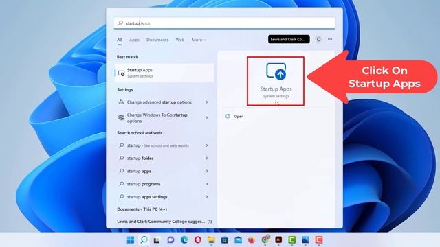Click the large Startup Apps preview icon
The image size is (440, 247).
tap(276, 71)
